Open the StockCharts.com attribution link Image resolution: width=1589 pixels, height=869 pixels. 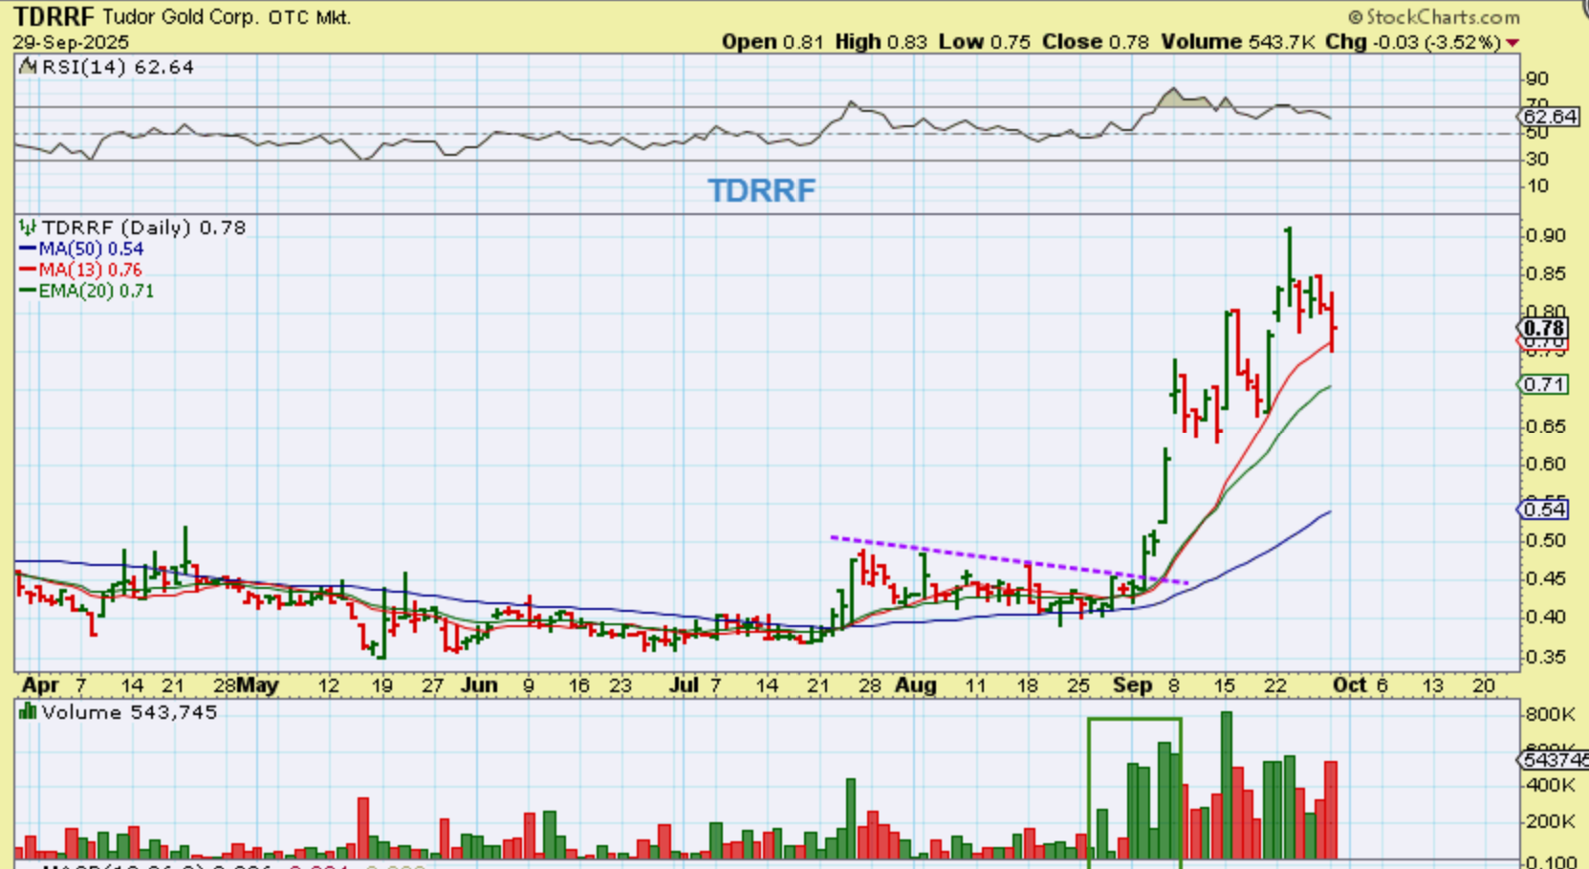pyautogui.click(x=1434, y=17)
